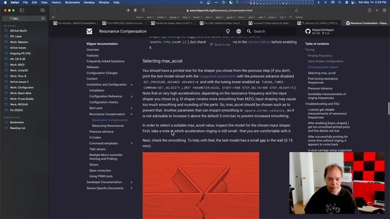Open the Window menu
The height and width of the screenshot is (219, 390).
point(104,2)
